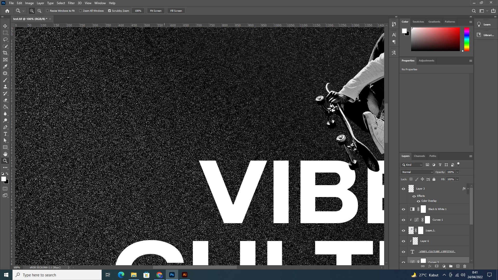This screenshot has width=498, height=280.
Task: Open the Opacity value dropdown arrow
Action: pyautogui.click(x=457, y=172)
